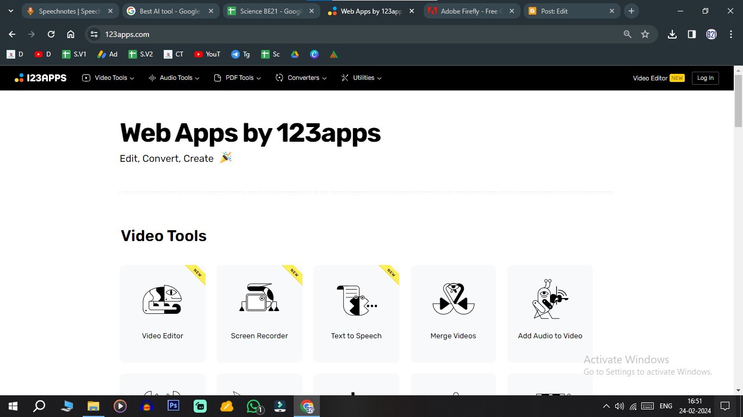Click the 123APPS logo
Image resolution: width=743 pixels, height=417 pixels.
tap(41, 78)
